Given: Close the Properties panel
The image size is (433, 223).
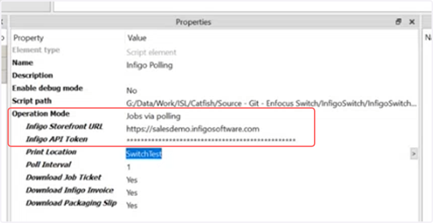Looking at the screenshot, I should [412, 22].
